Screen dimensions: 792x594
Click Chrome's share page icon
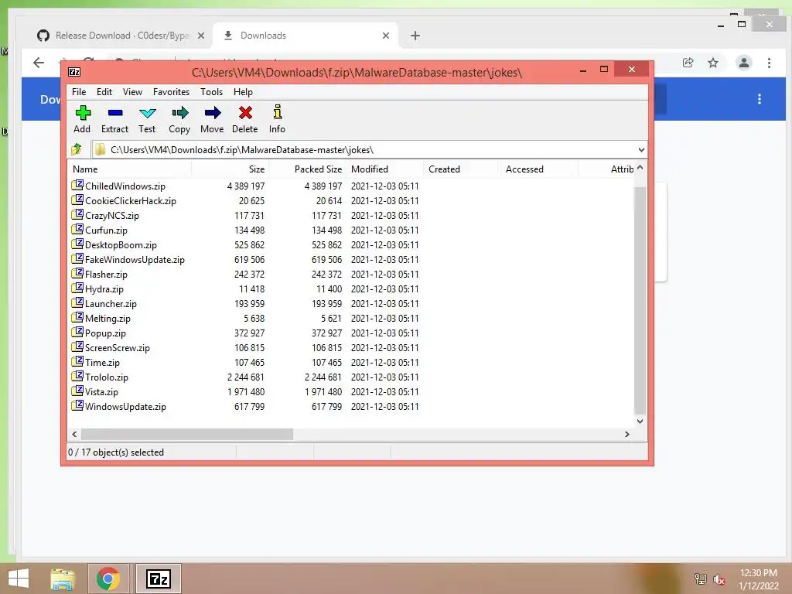point(688,63)
